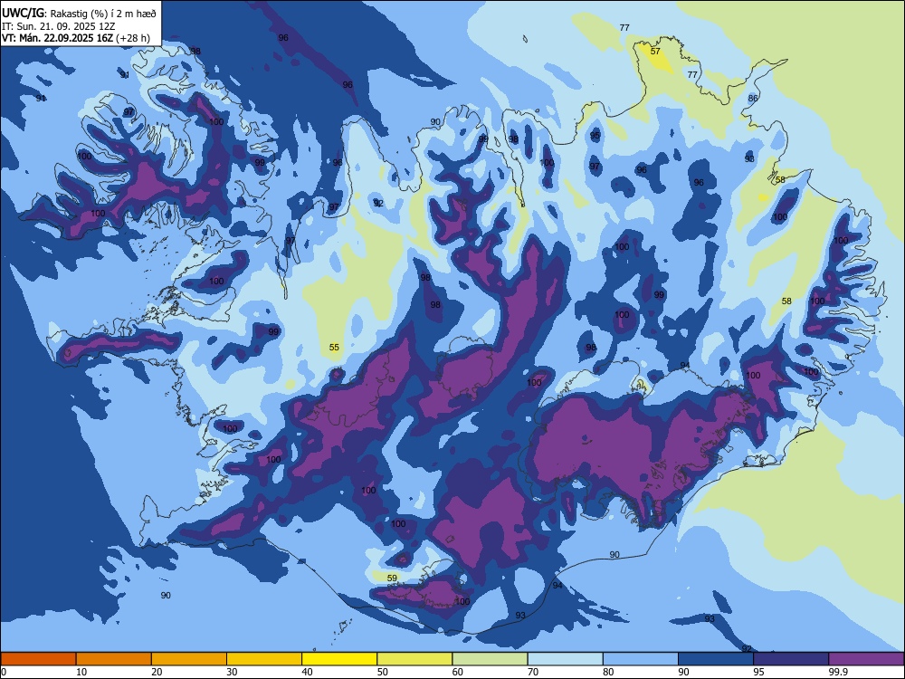905x679 pixels.
Task: Select the dark blue 90–95 legend segment
Action: pos(716,659)
